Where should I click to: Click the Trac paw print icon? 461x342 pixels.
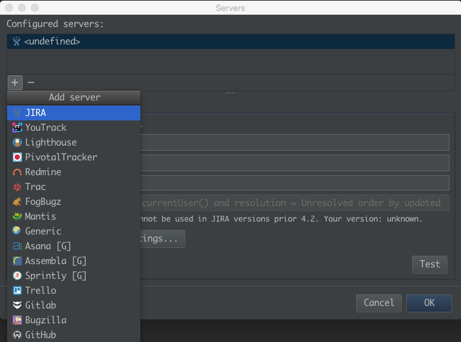coord(17,187)
